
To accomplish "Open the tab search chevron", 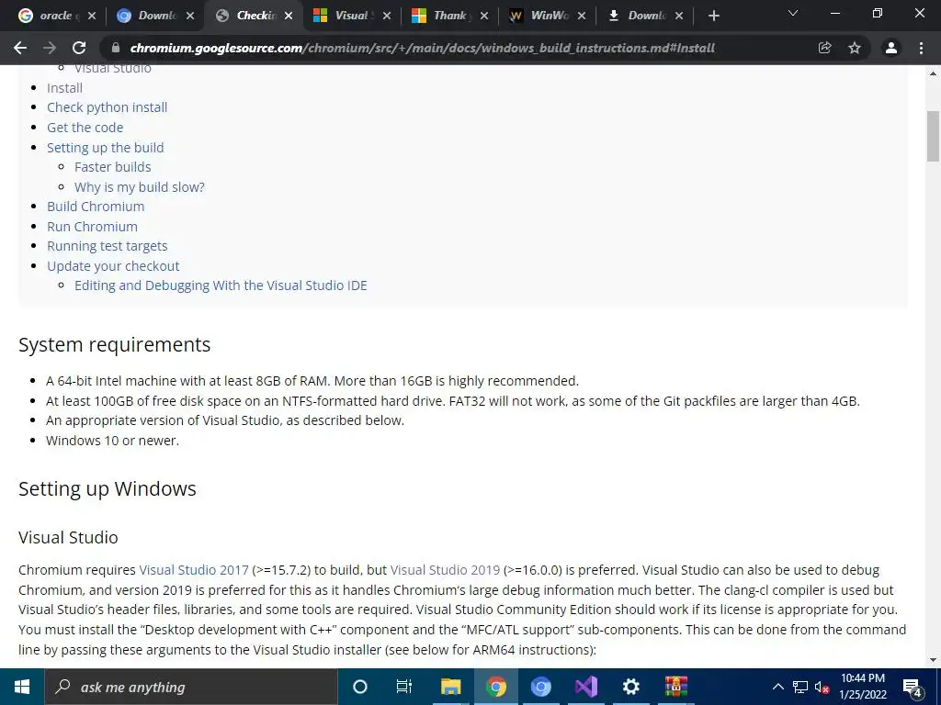I will pyautogui.click(x=793, y=13).
